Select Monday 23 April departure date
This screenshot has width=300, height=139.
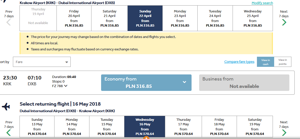pos(180,18)
